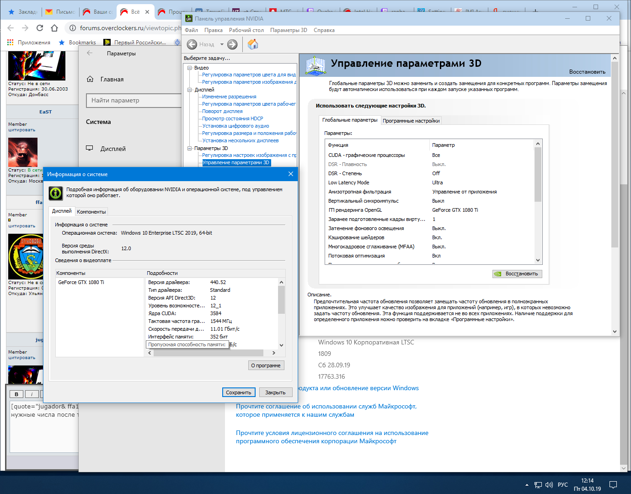Open the Рабочий стол menu
This screenshot has width=631, height=494.
[246, 30]
